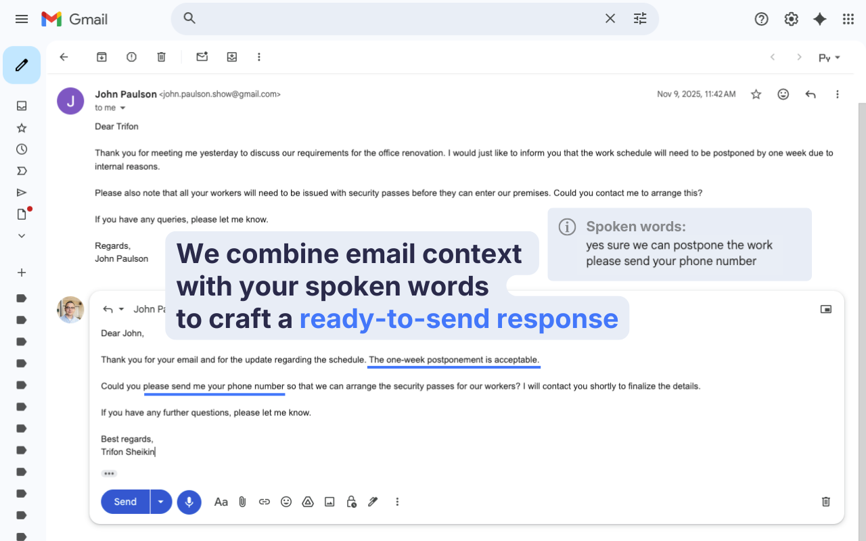Star the email from John Paulson
Viewport: 866px width, 541px height.
tap(756, 94)
